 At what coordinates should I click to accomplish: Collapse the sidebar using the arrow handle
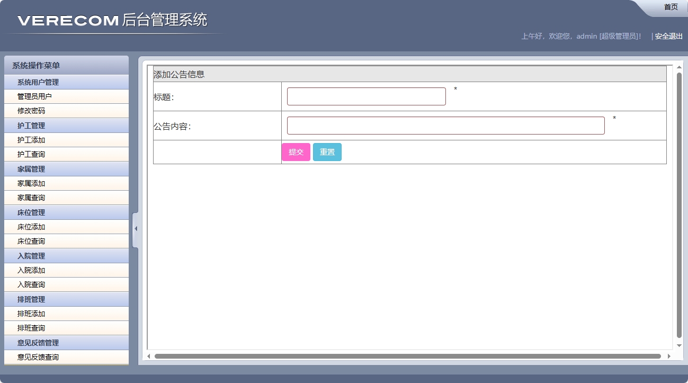[x=136, y=228]
